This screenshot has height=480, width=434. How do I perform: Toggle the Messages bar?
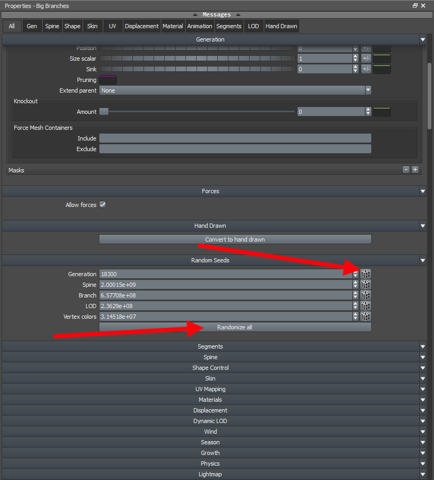tap(217, 15)
